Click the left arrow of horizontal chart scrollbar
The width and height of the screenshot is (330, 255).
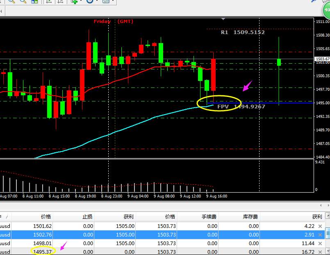pos(321,205)
